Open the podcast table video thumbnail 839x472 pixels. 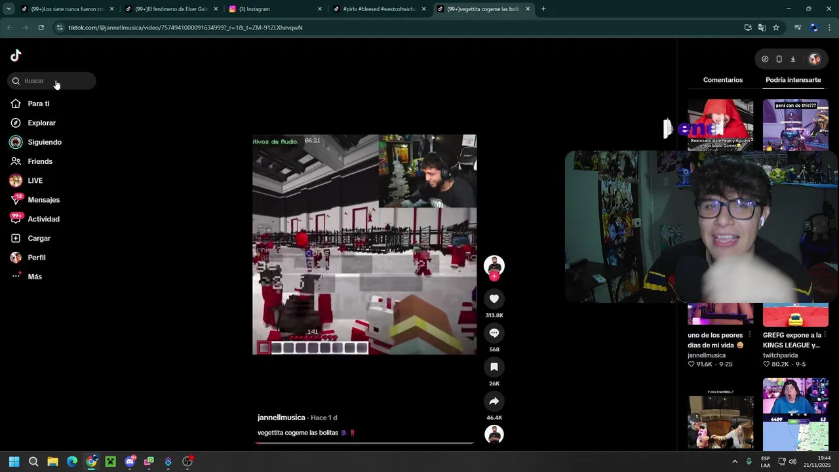tap(720, 414)
